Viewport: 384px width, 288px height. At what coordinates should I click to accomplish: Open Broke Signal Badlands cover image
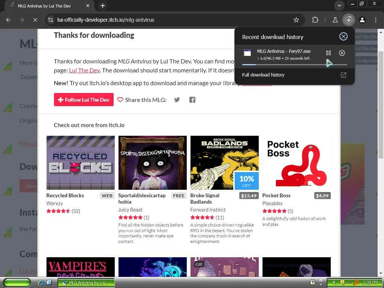(225, 163)
